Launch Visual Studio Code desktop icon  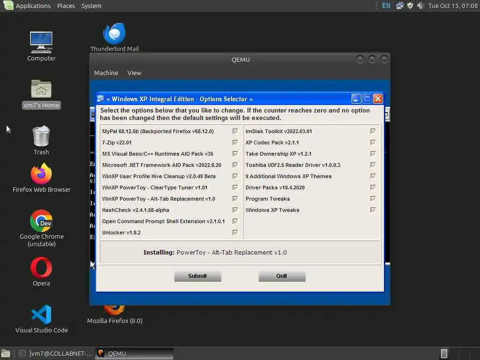pos(41,319)
